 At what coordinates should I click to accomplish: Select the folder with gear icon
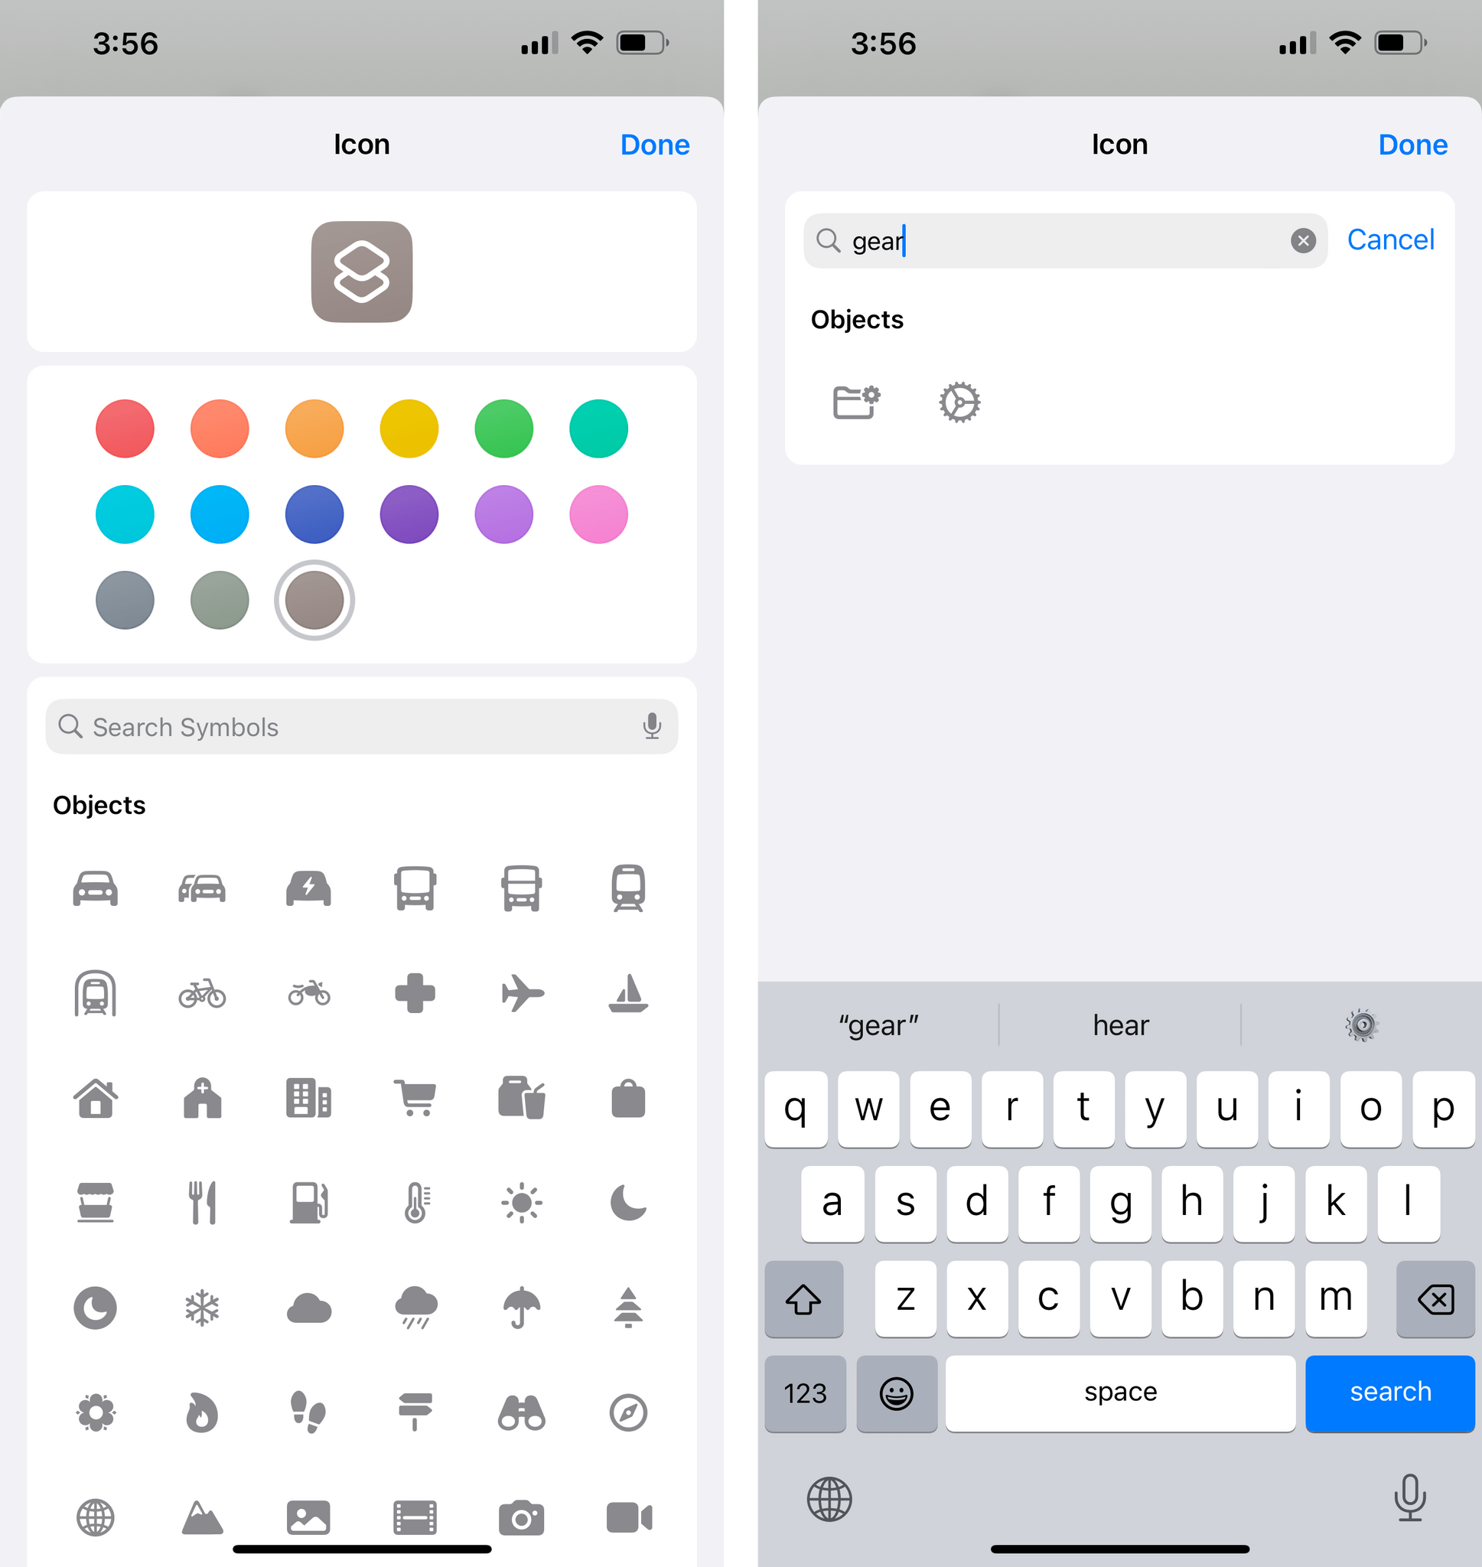point(855,402)
